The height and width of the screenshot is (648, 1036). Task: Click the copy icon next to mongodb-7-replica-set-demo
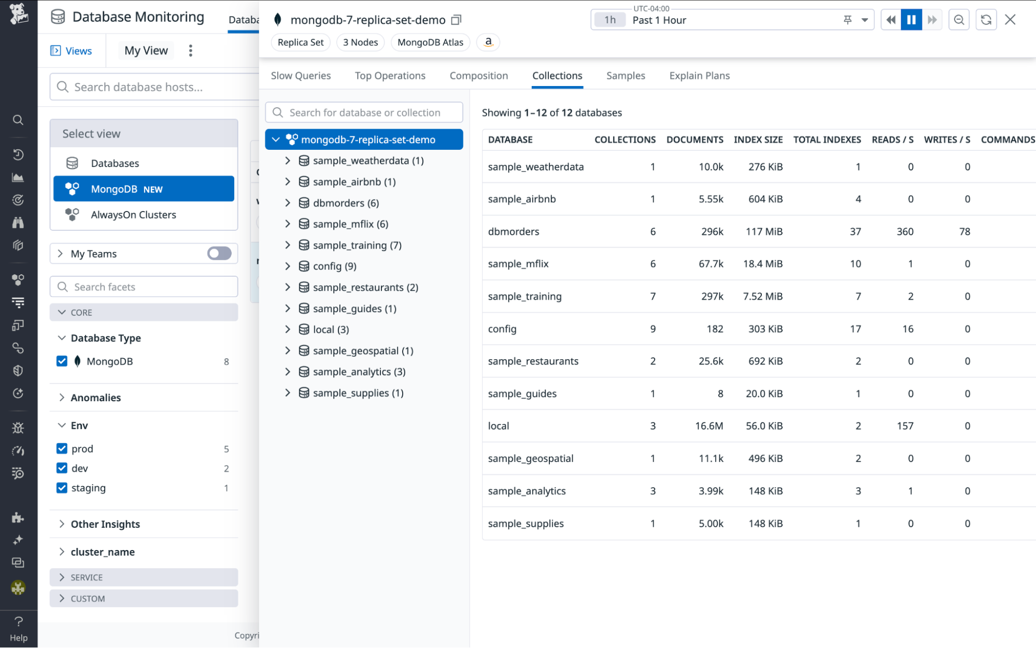tap(456, 19)
